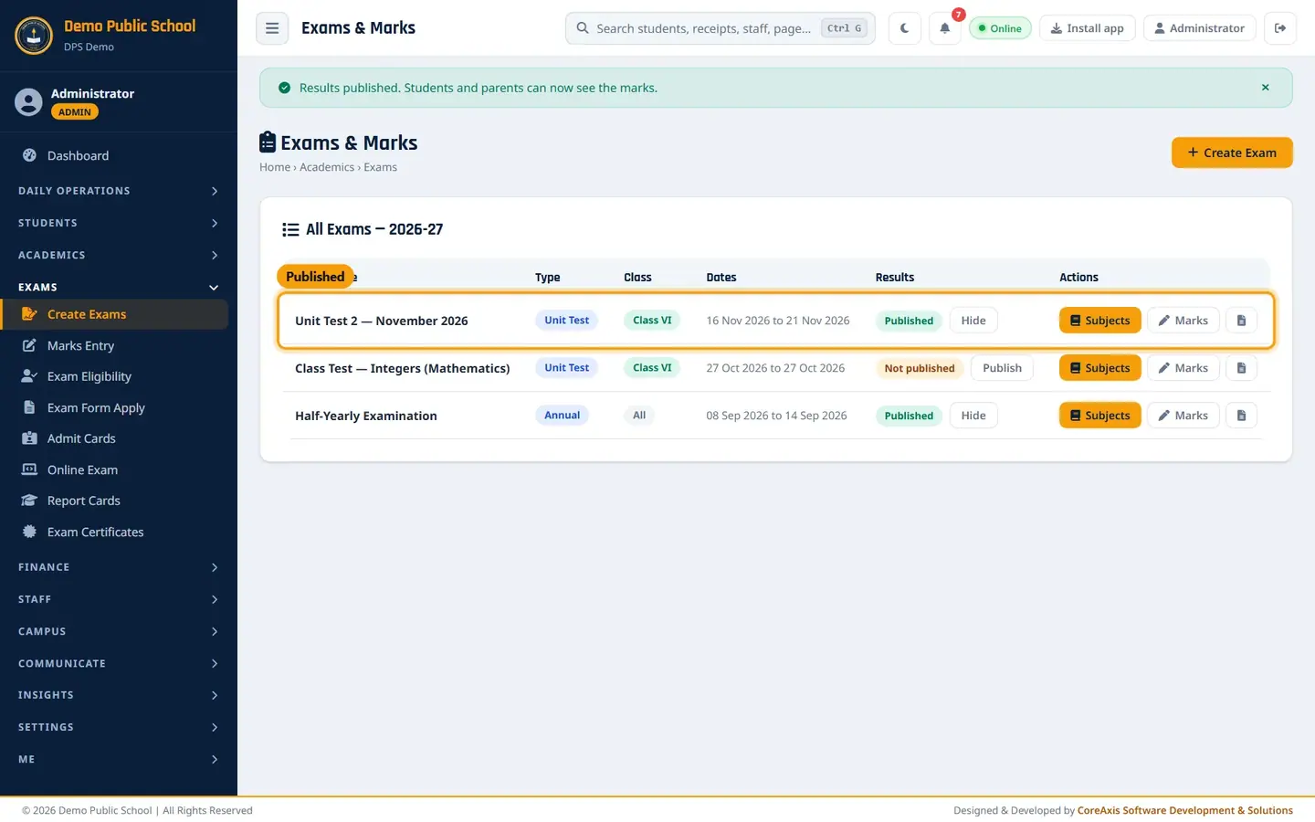Go to Report Cards
This screenshot has width=1315, height=822.
click(x=114, y=501)
